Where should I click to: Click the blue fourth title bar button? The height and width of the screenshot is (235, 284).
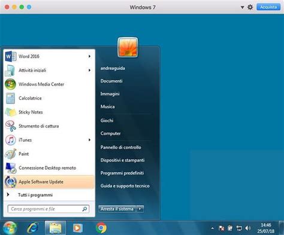pyautogui.click(x=29, y=7)
